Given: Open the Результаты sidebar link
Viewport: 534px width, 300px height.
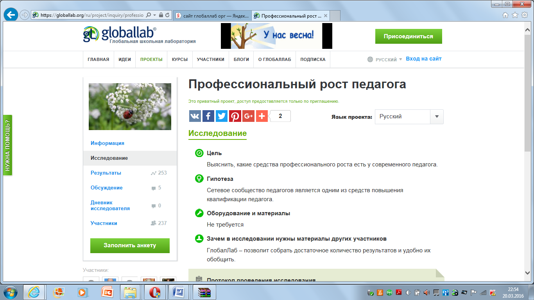Looking at the screenshot, I should click(x=106, y=173).
